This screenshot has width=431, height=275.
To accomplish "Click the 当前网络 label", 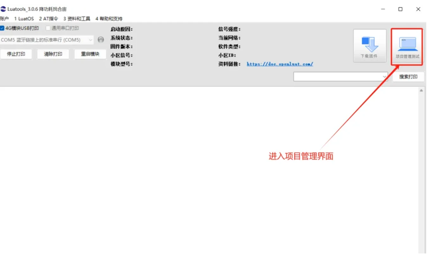I will [x=229, y=38].
